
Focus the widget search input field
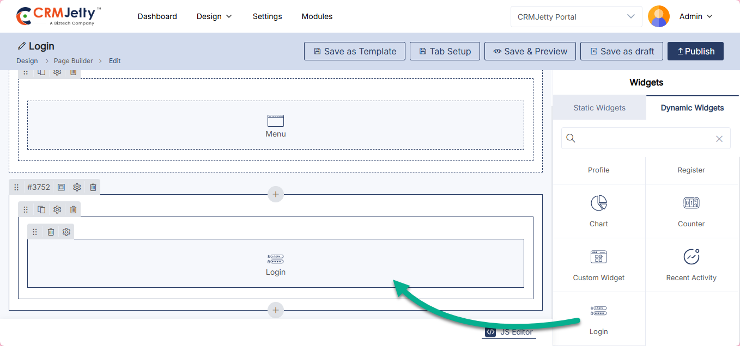[x=643, y=139]
